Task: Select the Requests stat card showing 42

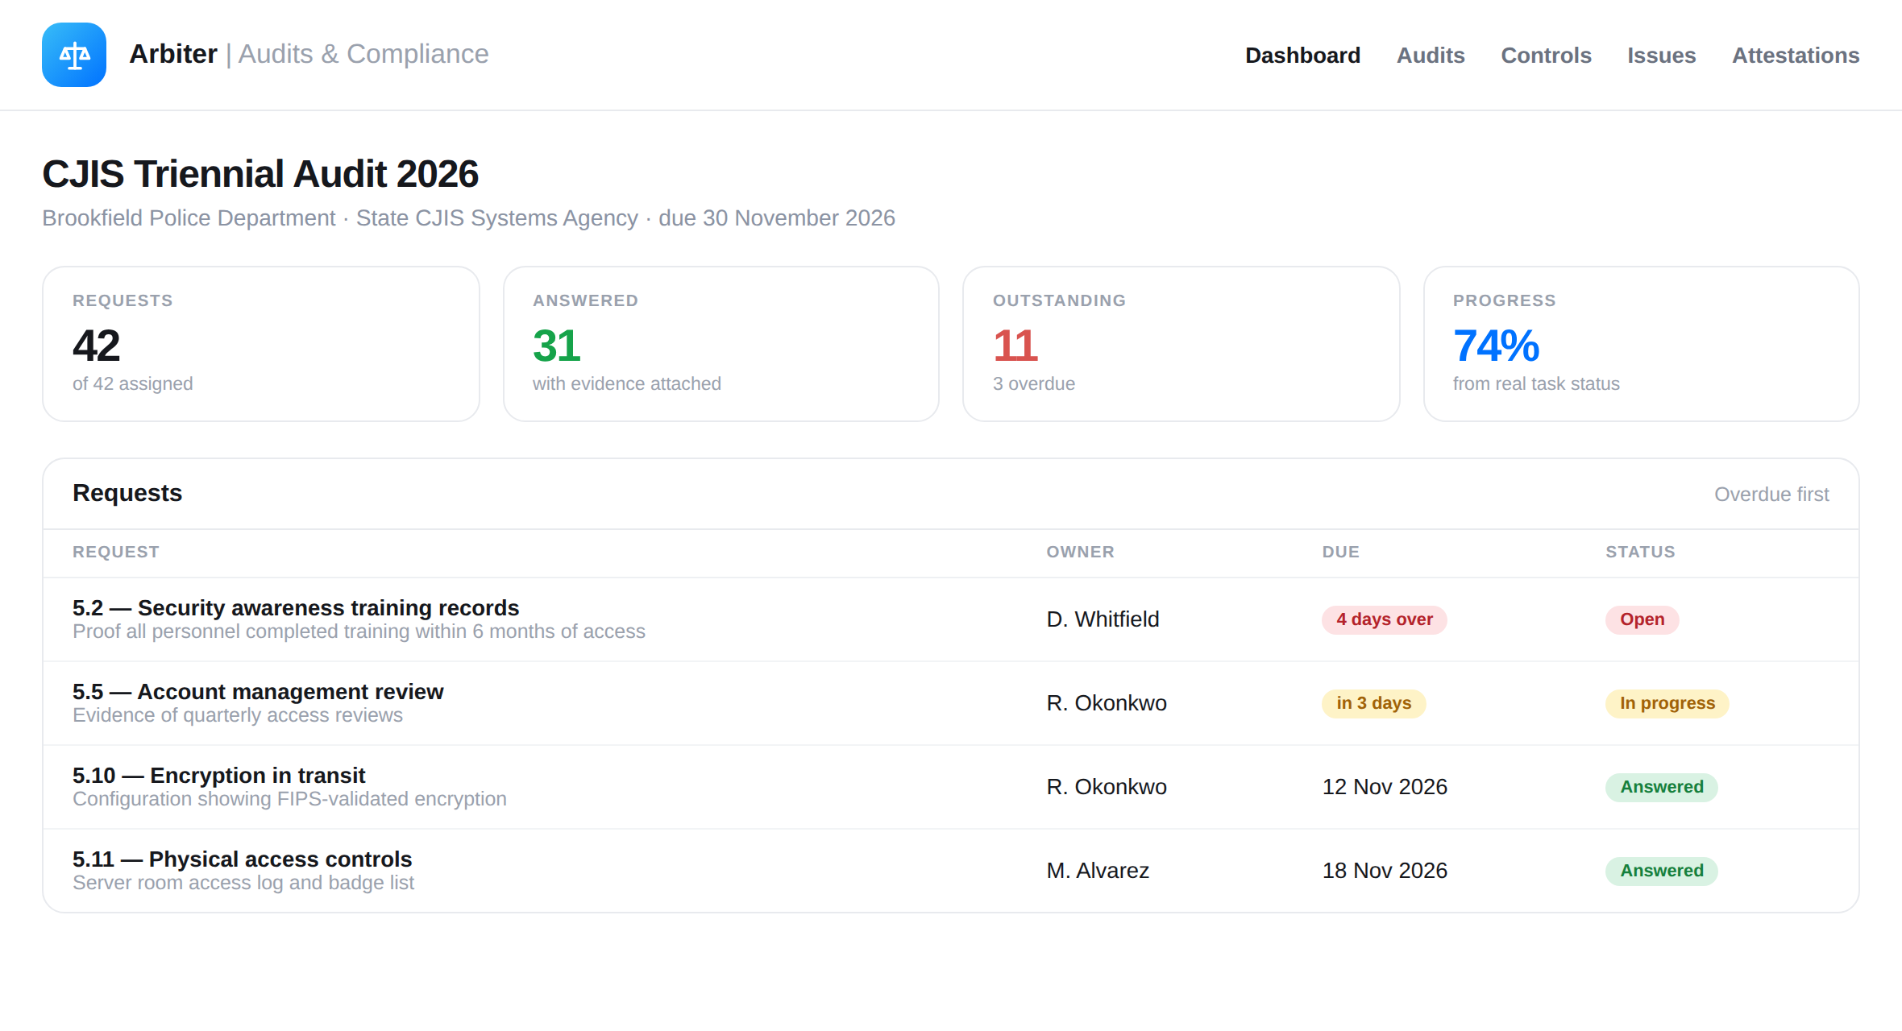Action: point(261,344)
